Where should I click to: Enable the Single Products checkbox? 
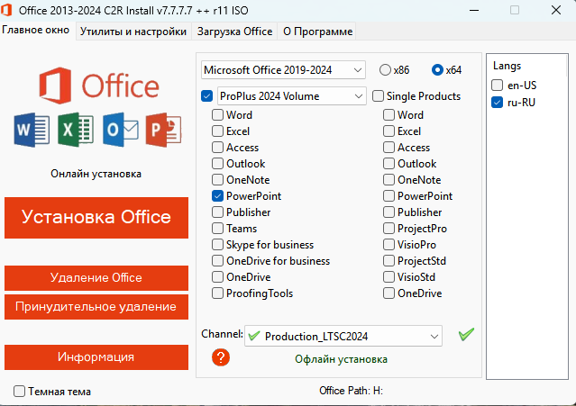tap(378, 96)
